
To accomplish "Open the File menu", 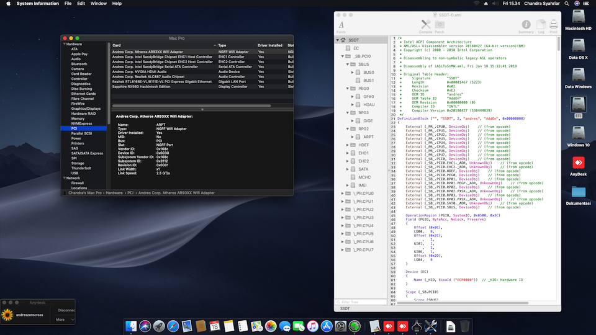I will click(68, 4).
